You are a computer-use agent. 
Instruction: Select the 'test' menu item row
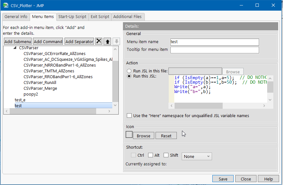pyautogui.click(x=63, y=106)
